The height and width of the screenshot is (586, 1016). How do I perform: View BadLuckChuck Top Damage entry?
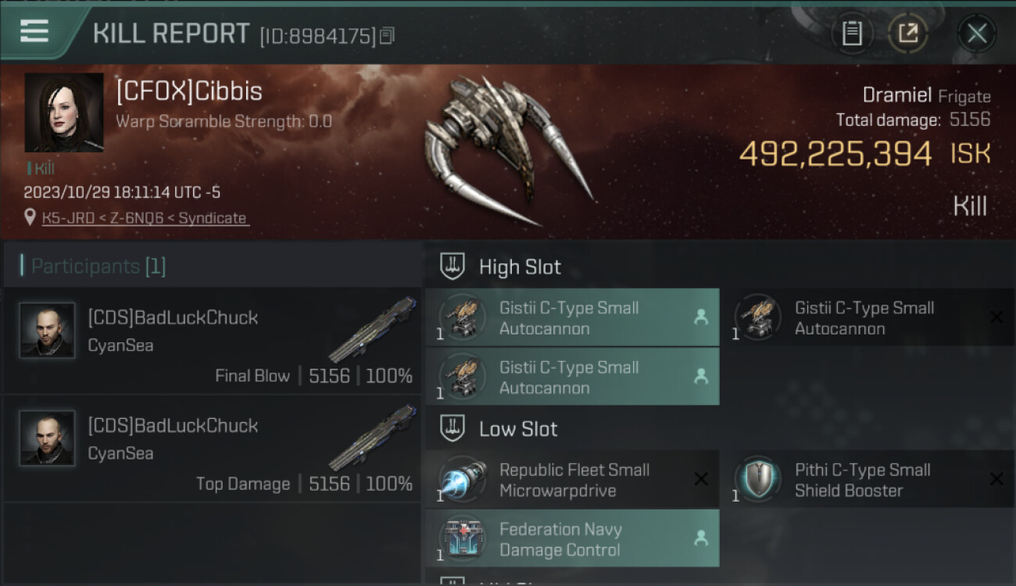[212, 448]
